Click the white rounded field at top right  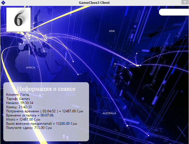point(174,12)
